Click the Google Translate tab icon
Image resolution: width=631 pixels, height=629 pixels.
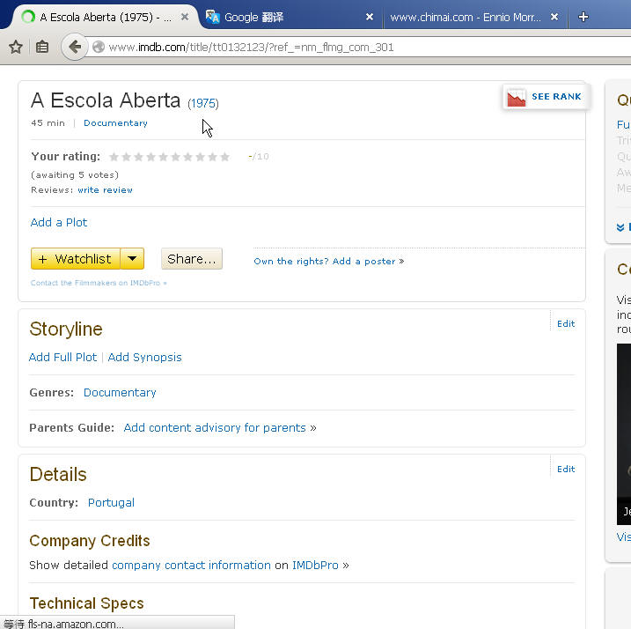coord(212,17)
